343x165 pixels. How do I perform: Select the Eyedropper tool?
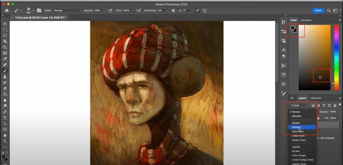point(5,59)
